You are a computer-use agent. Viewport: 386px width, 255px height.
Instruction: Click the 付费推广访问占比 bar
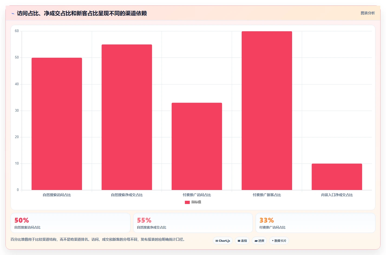[197, 146]
